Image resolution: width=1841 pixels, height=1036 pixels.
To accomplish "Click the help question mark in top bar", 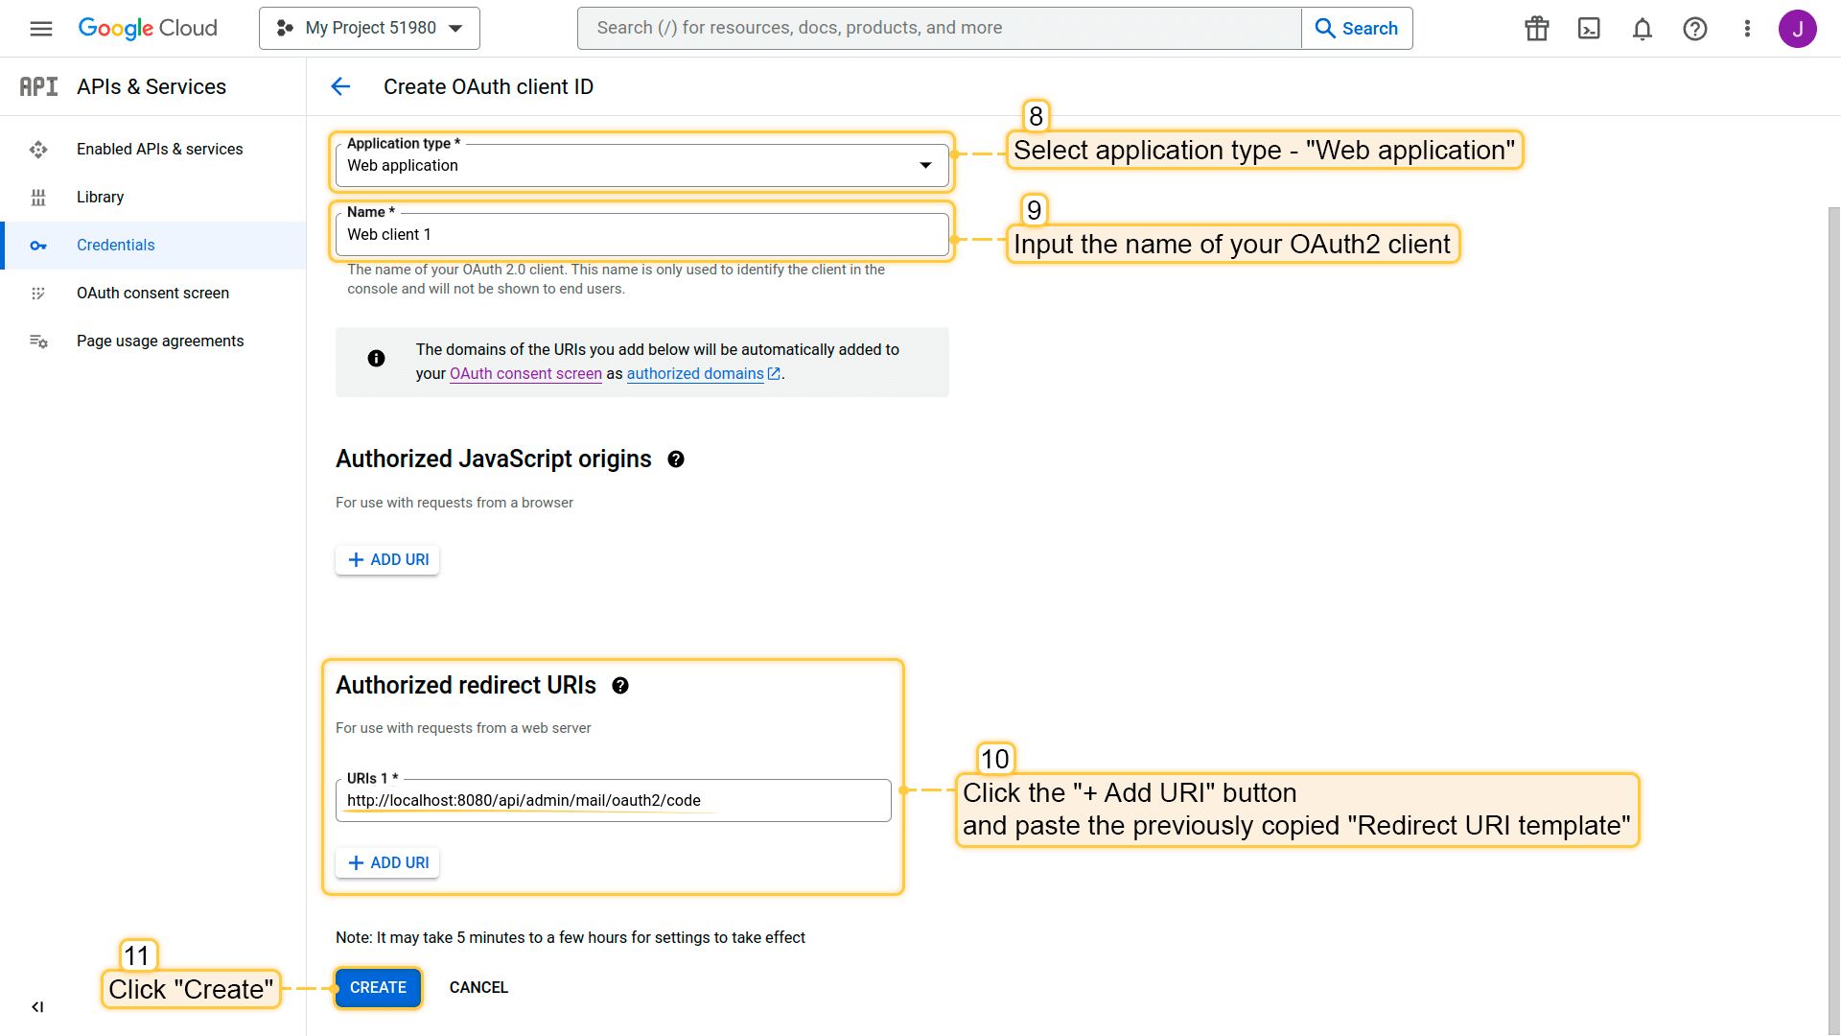I will click(1694, 29).
